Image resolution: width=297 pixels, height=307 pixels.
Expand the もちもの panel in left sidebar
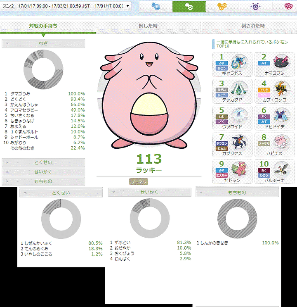pos(43,181)
